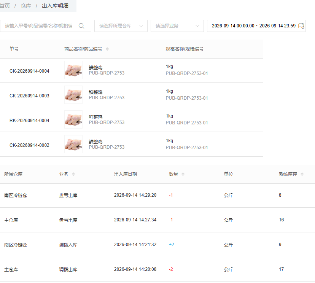
Task: Click 主仓库 in the 14:27:34 row
Action: 11,220
